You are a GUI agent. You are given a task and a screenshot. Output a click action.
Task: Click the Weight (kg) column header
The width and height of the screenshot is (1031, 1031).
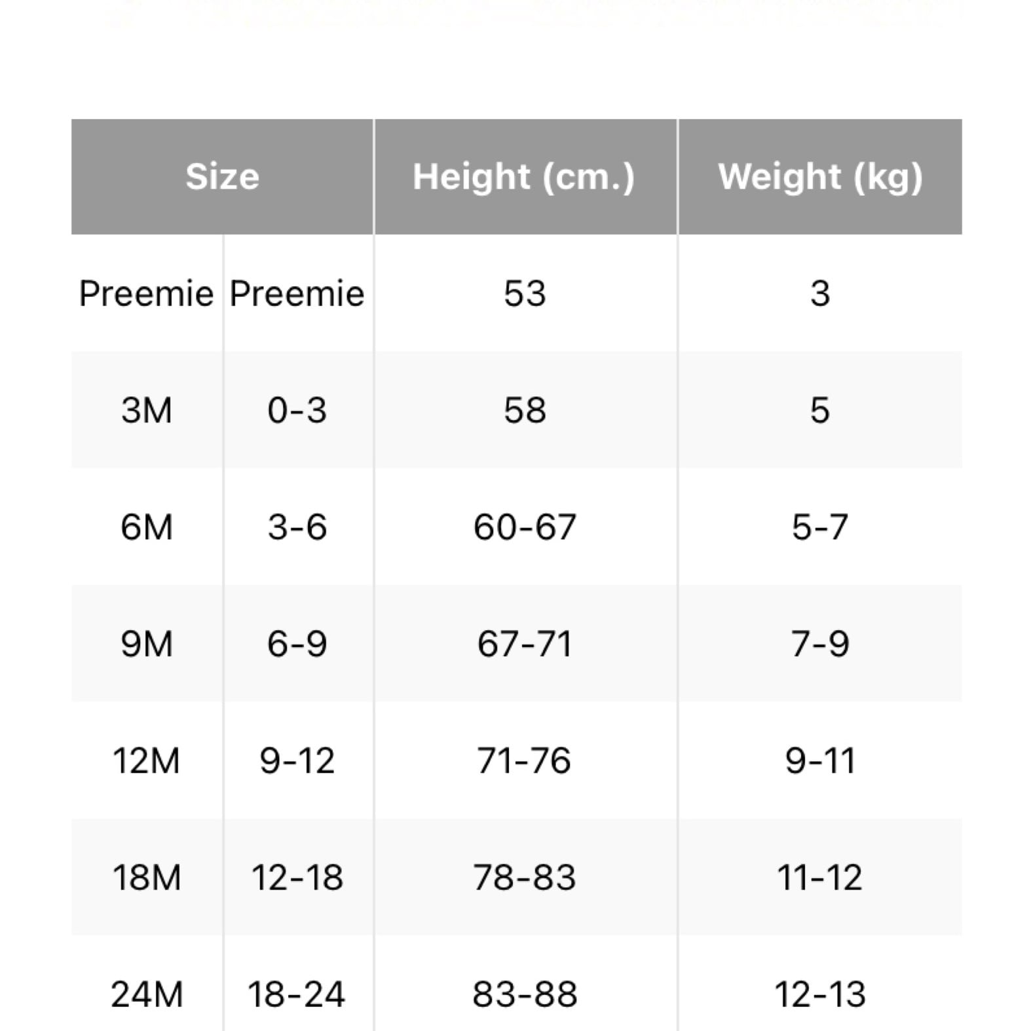click(820, 177)
